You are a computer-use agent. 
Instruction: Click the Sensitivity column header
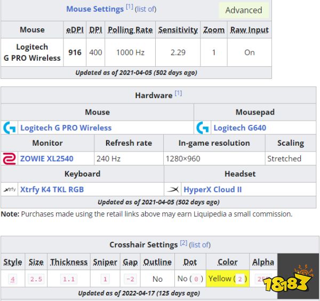[178, 30]
